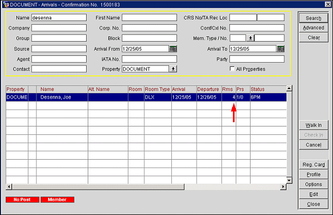Open the Arrival To calendar picker

point(281,48)
